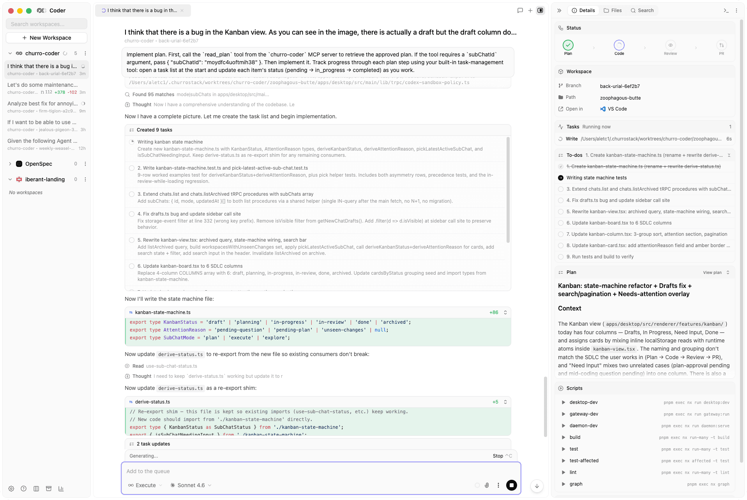
Task: Jump to bottom with down arrow button
Action: (x=537, y=486)
